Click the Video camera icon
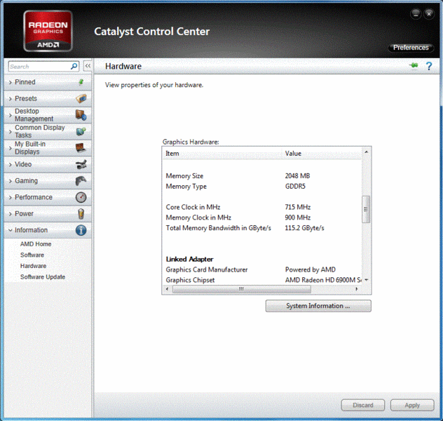The height and width of the screenshot is (421, 443). (x=81, y=165)
